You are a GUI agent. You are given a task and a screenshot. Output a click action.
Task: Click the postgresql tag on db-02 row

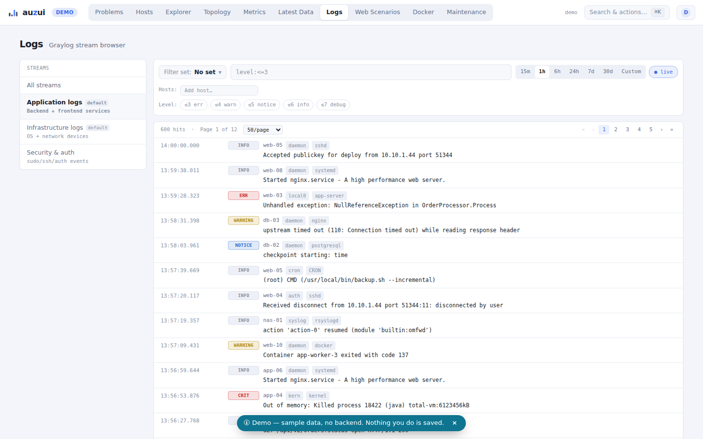pyautogui.click(x=326, y=245)
